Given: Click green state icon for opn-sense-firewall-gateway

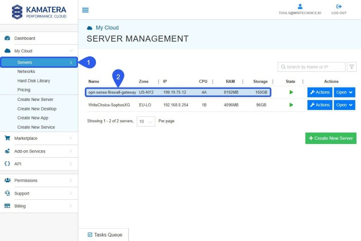Looking at the screenshot, I should coord(291,92).
